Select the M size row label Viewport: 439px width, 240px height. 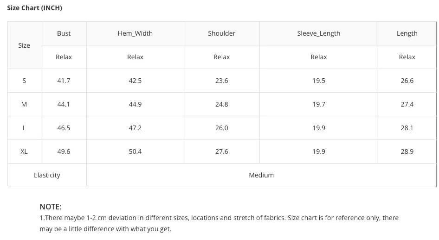tap(24, 104)
